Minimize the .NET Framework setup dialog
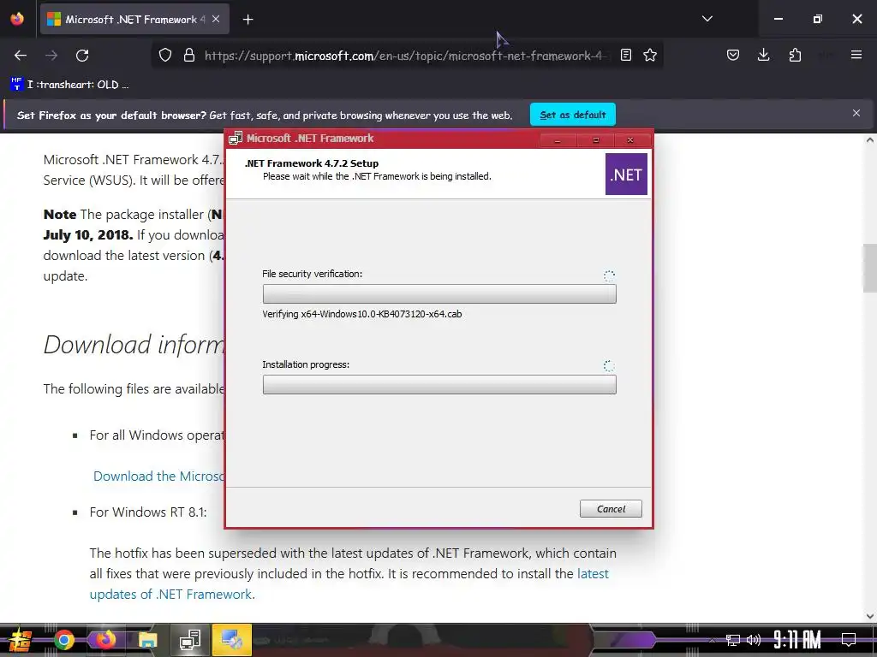Viewport: 877px width, 657px height. pyautogui.click(x=557, y=139)
